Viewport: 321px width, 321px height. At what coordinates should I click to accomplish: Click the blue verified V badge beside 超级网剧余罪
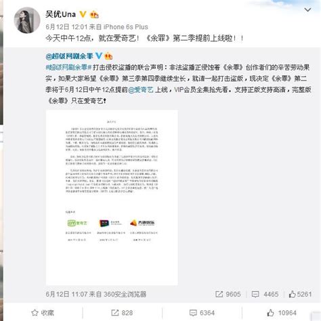[x=99, y=56]
